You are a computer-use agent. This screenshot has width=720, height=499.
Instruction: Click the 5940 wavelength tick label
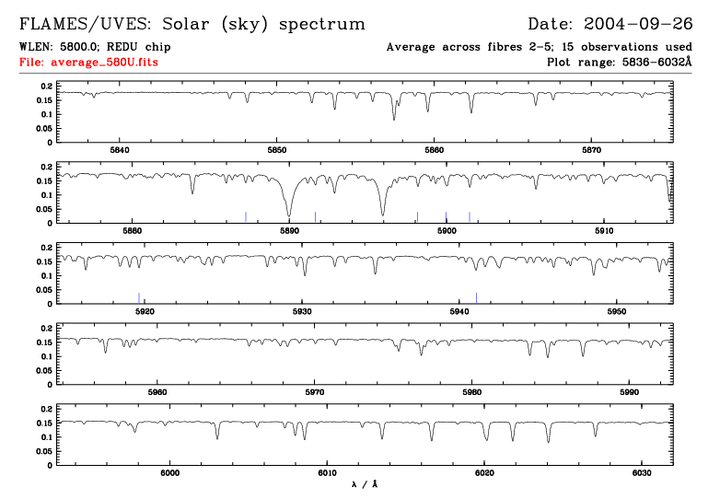pos(459,312)
